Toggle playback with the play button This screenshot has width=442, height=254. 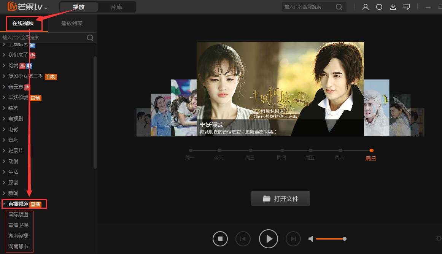[269, 238]
